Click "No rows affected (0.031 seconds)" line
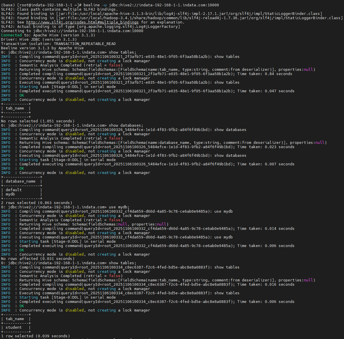 click(x=38, y=259)
